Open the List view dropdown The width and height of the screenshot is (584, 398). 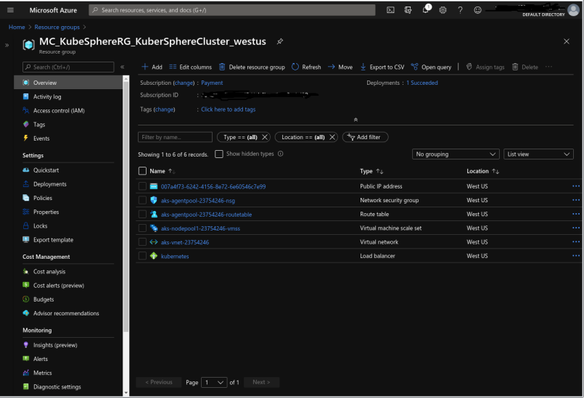(538, 154)
